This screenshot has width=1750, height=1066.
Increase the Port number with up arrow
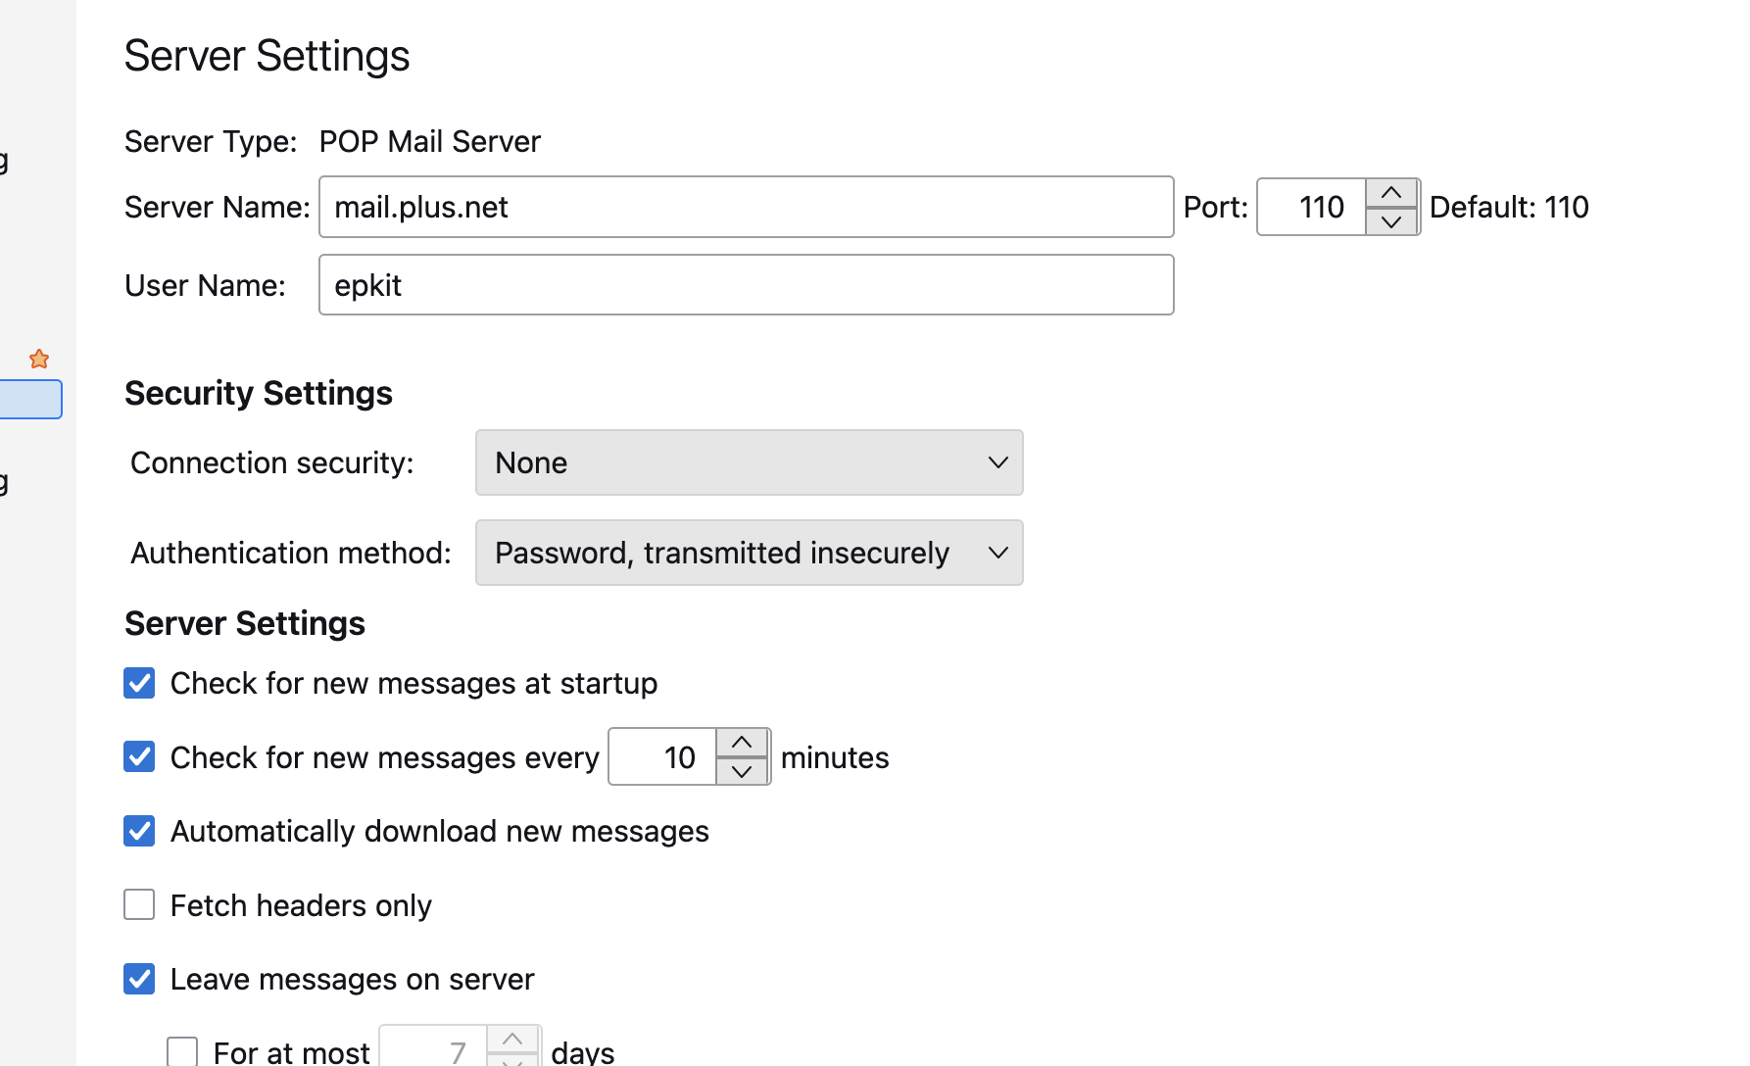coord(1391,193)
